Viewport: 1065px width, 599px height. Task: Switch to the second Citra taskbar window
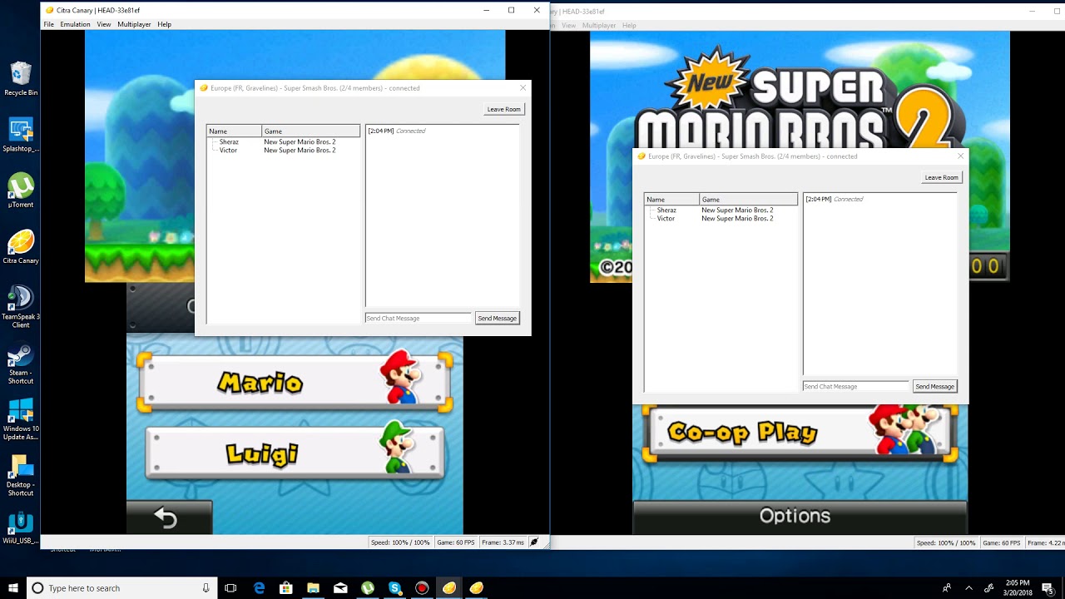tap(476, 588)
